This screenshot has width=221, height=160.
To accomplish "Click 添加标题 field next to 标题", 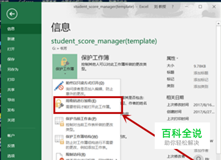I will point(201,73).
